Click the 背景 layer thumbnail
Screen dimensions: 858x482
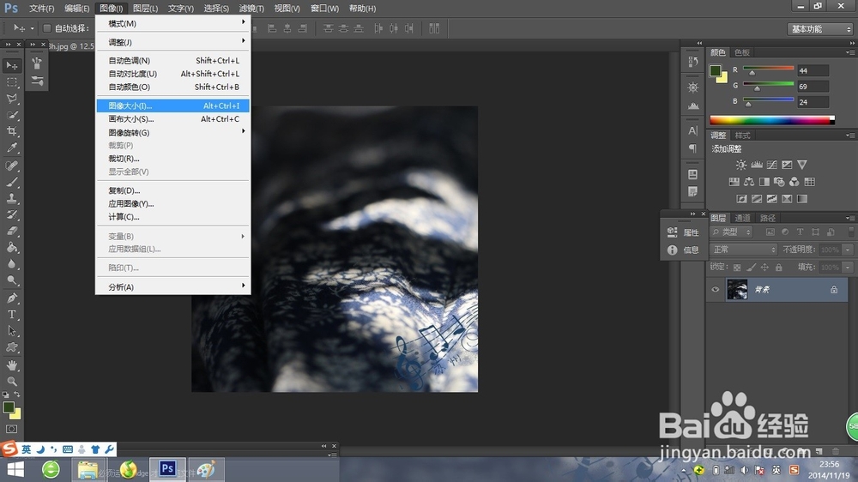tap(737, 289)
